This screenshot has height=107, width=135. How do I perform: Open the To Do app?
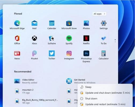(104, 40)
